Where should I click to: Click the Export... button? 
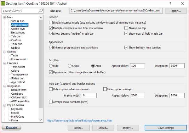(x=176, y=11)
